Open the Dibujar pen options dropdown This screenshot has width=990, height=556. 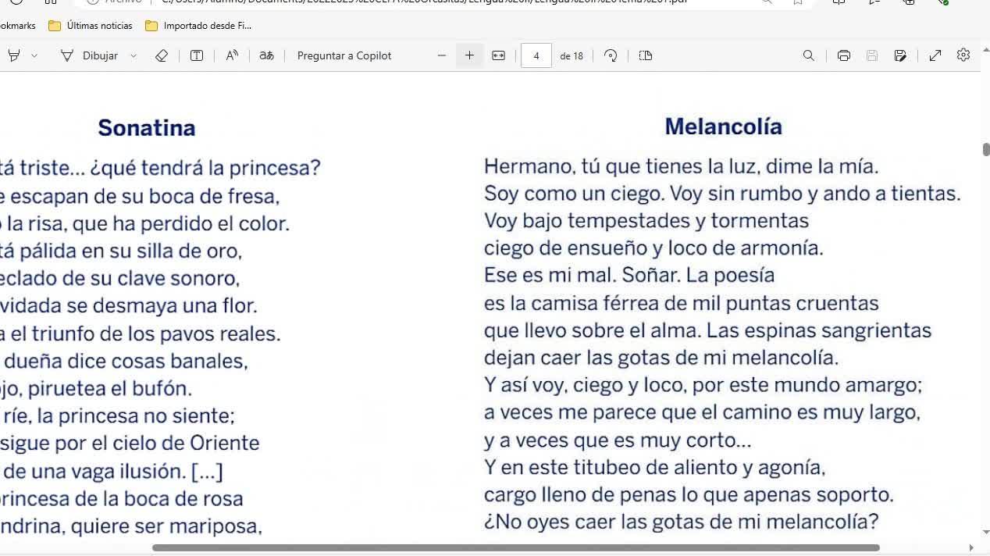[134, 55]
